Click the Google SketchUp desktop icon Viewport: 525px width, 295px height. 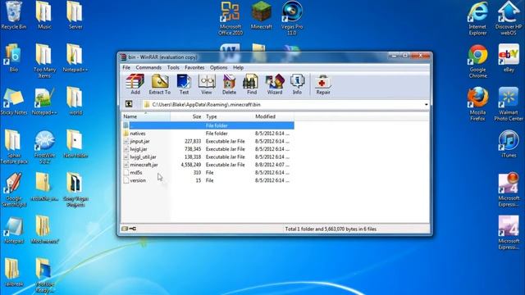coord(13,190)
